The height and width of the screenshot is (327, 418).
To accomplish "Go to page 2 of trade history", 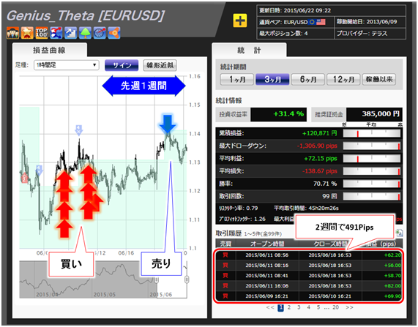I will pos(289,307).
